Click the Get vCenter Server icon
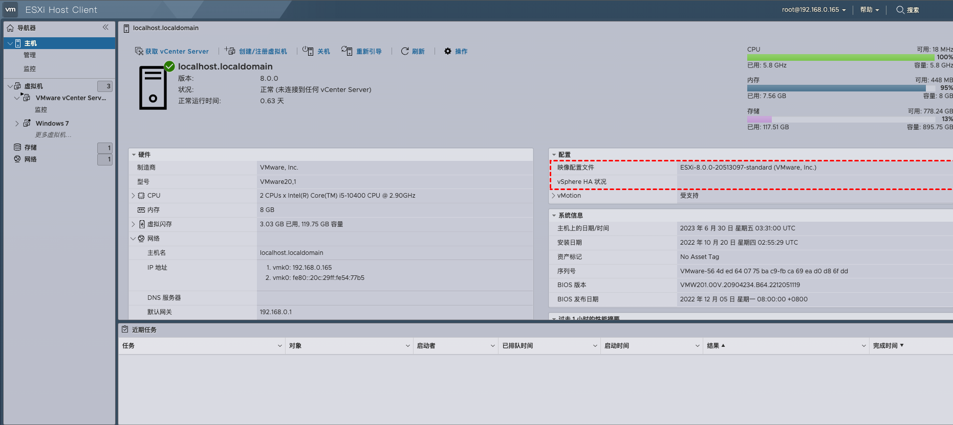This screenshot has height=425, width=953. (x=139, y=51)
